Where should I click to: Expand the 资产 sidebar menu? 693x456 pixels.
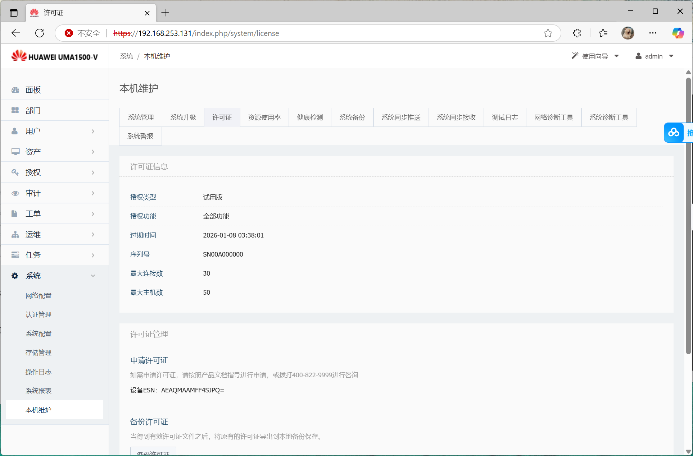[54, 152]
